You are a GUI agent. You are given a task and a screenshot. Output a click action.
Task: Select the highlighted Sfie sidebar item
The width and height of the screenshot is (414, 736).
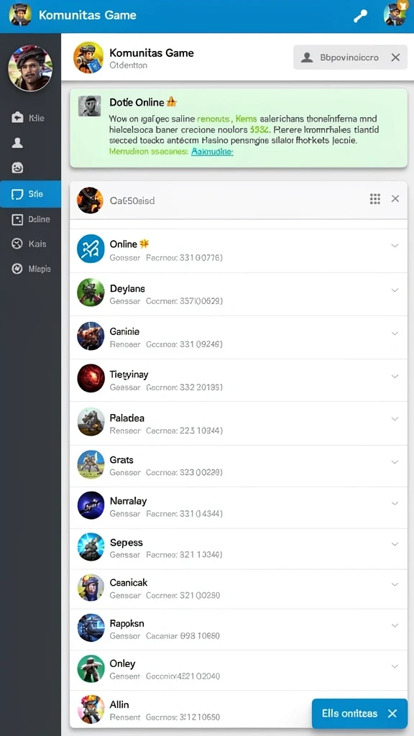[x=30, y=194]
